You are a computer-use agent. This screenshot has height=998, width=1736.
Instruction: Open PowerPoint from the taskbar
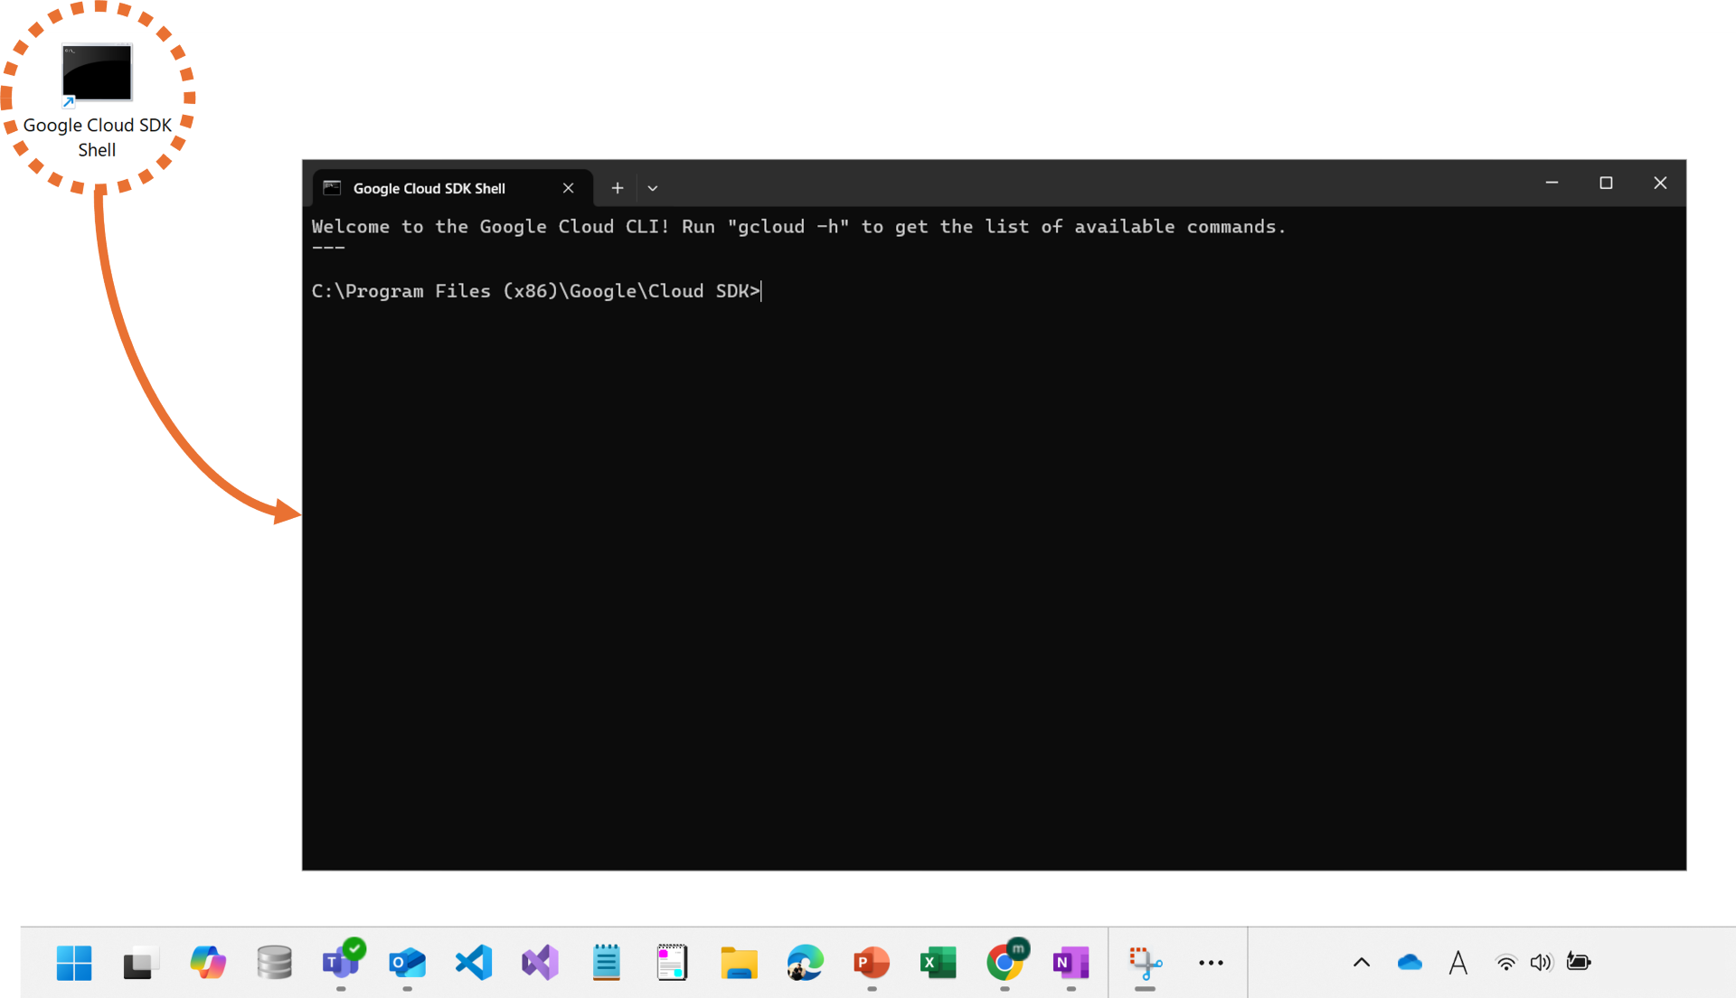click(x=872, y=963)
